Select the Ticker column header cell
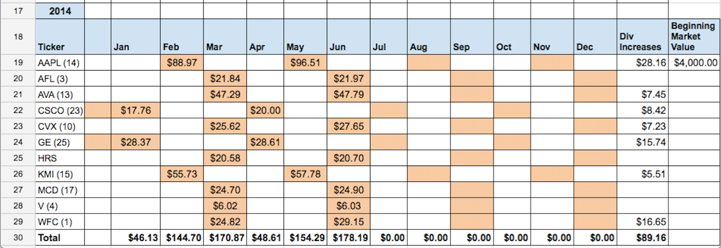The image size is (721, 248). tap(60, 37)
